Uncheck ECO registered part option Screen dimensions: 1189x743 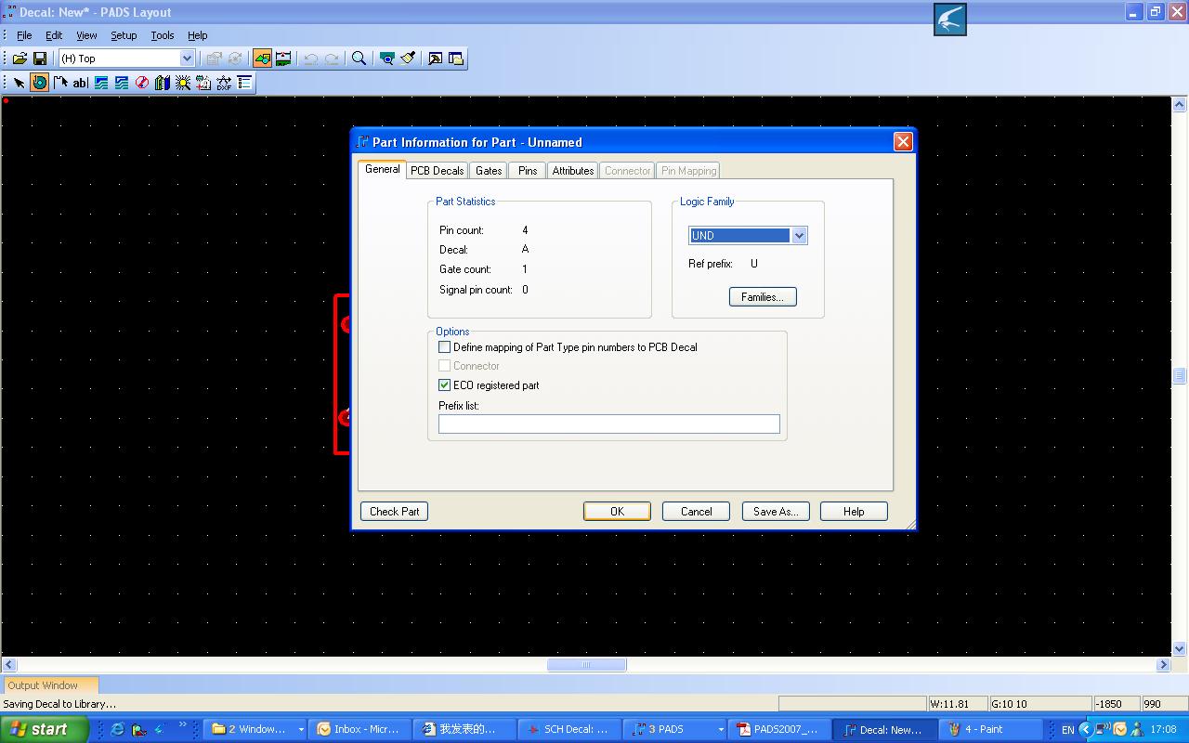pos(445,385)
